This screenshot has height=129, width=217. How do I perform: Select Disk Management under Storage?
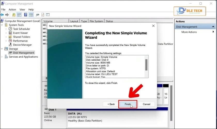pos(24,53)
